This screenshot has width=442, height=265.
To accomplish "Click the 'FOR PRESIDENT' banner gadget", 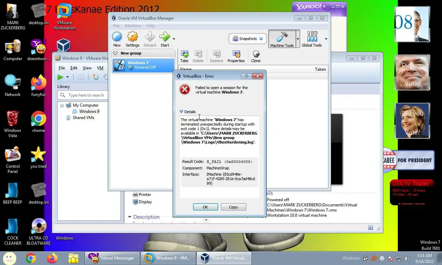I will [x=408, y=160].
